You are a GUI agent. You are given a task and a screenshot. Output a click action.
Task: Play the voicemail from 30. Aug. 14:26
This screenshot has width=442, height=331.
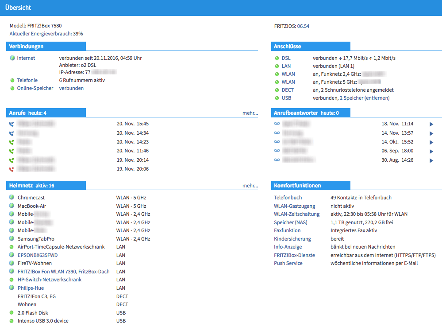(431, 160)
